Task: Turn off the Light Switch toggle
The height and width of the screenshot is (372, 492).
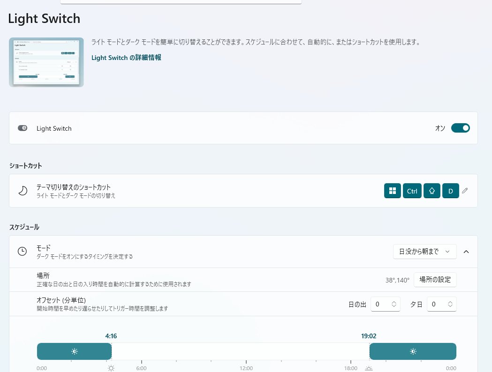Action: pyautogui.click(x=460, y=128)
